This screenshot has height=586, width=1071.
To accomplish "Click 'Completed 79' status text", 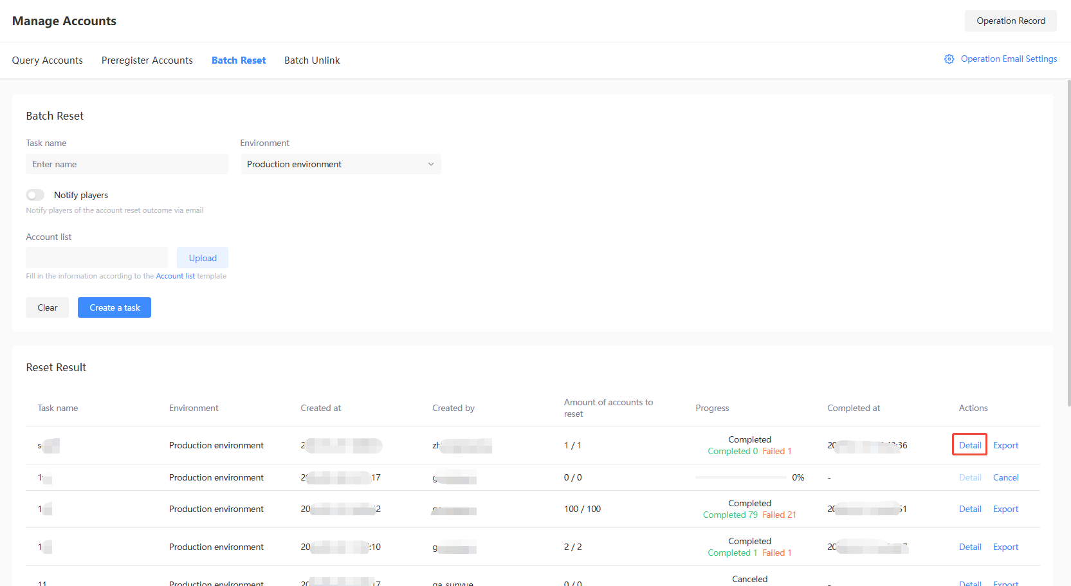I will coord(730,515).
